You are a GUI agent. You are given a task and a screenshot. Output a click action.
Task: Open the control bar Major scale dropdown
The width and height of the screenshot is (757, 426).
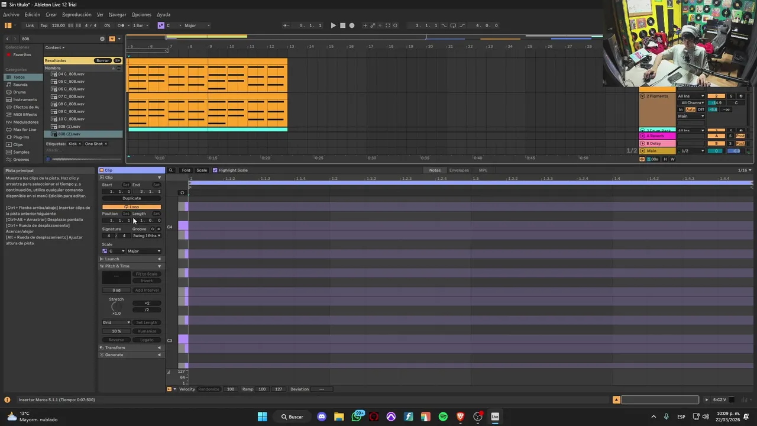197,25
